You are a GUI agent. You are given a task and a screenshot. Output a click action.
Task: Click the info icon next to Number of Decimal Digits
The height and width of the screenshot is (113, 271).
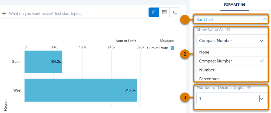(249, 88)
